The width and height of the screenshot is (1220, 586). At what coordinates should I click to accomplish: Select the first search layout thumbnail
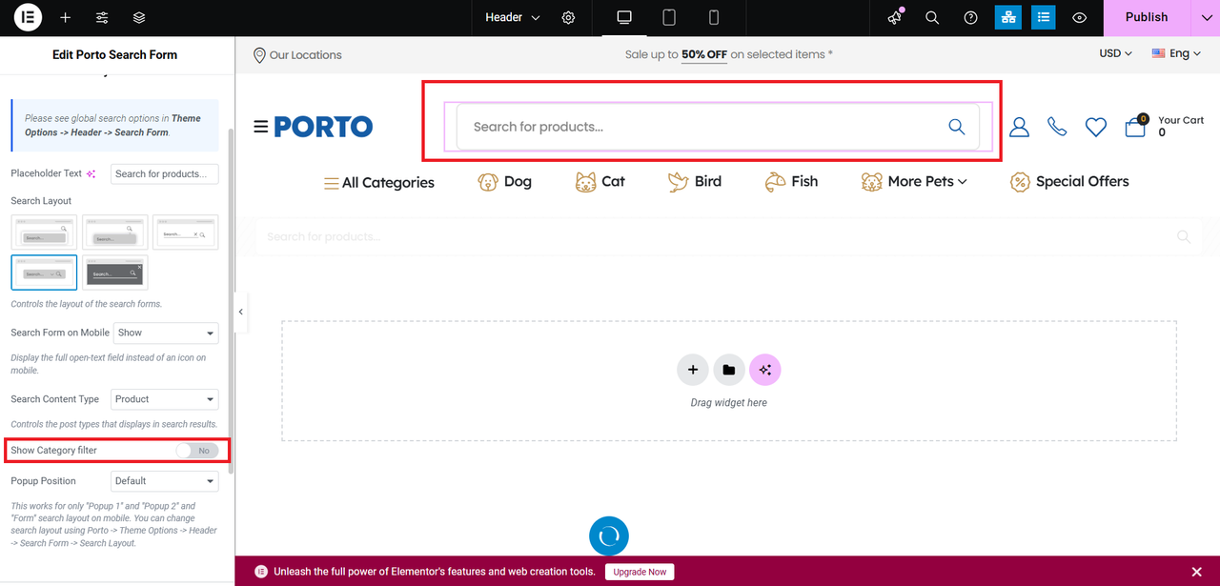(44, 232)
